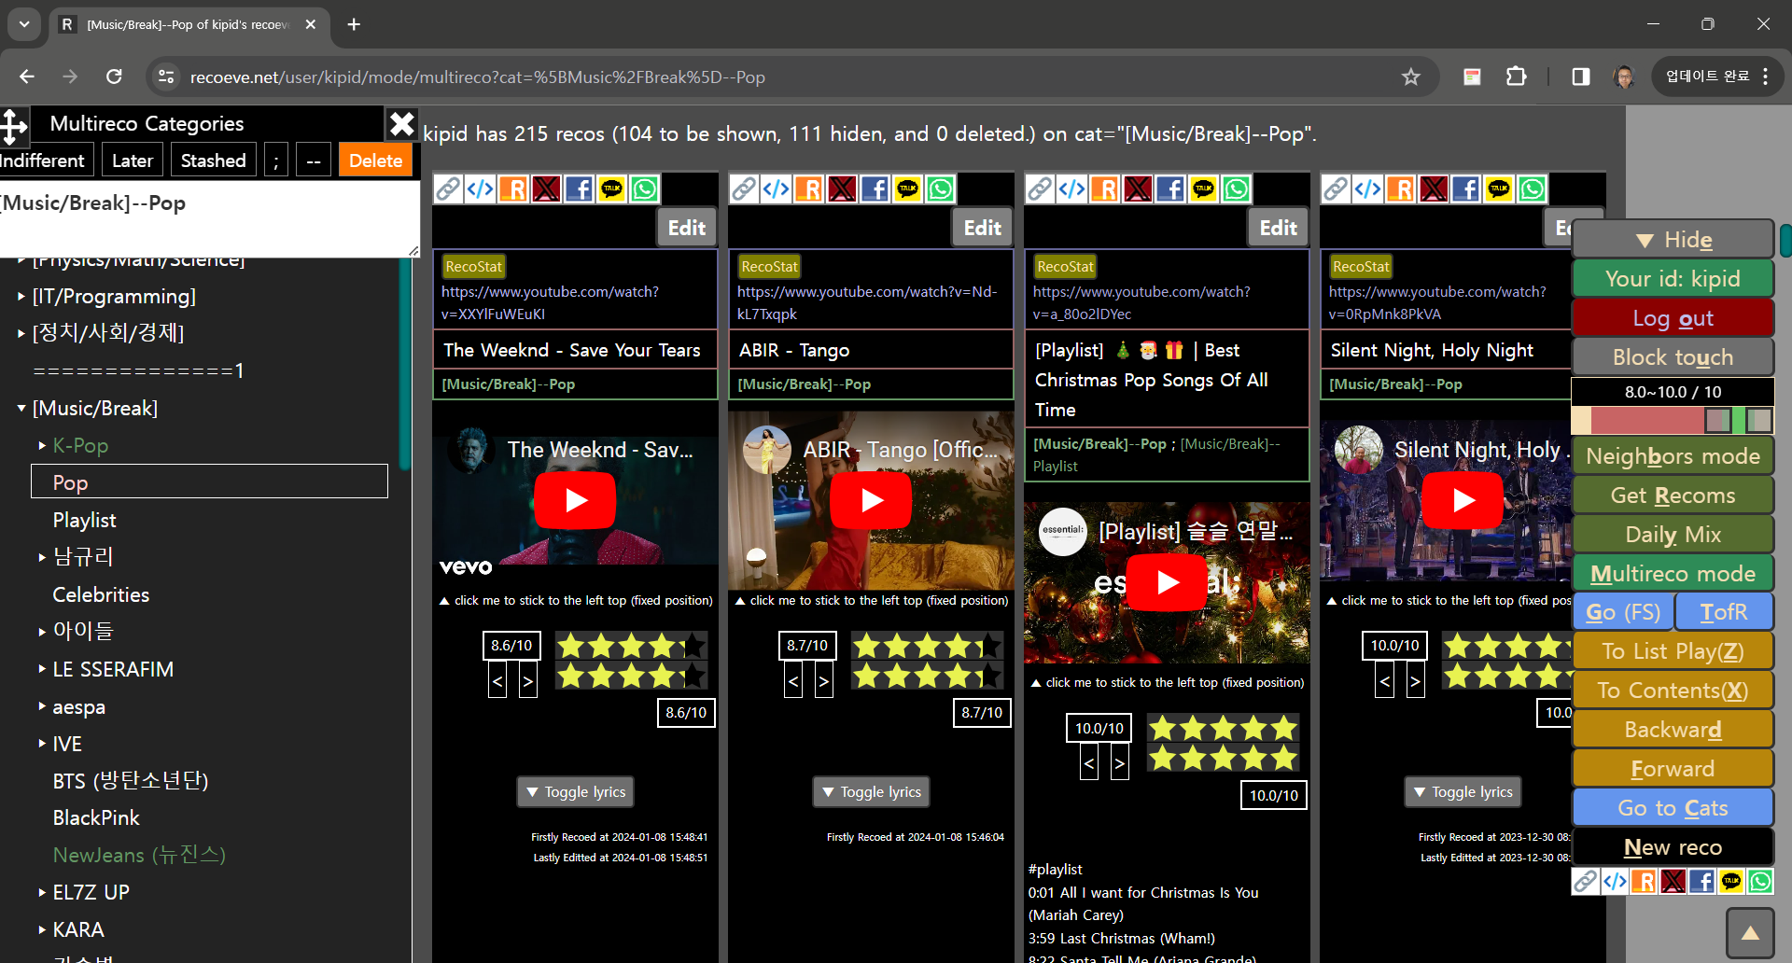Select the Stashed category tab
The width and height of the screenshot is (1792, 963).
coord(214,160)
